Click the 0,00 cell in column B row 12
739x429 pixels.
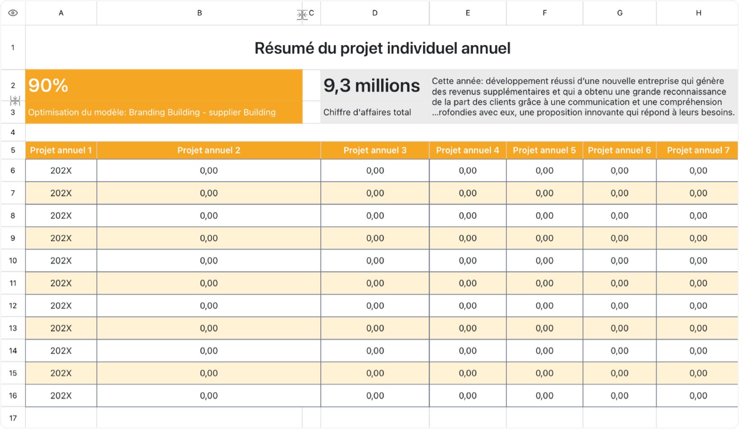coord(209,306)
